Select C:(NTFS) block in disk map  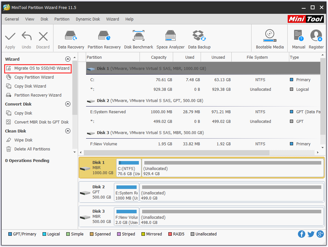(x=129, y=168)
